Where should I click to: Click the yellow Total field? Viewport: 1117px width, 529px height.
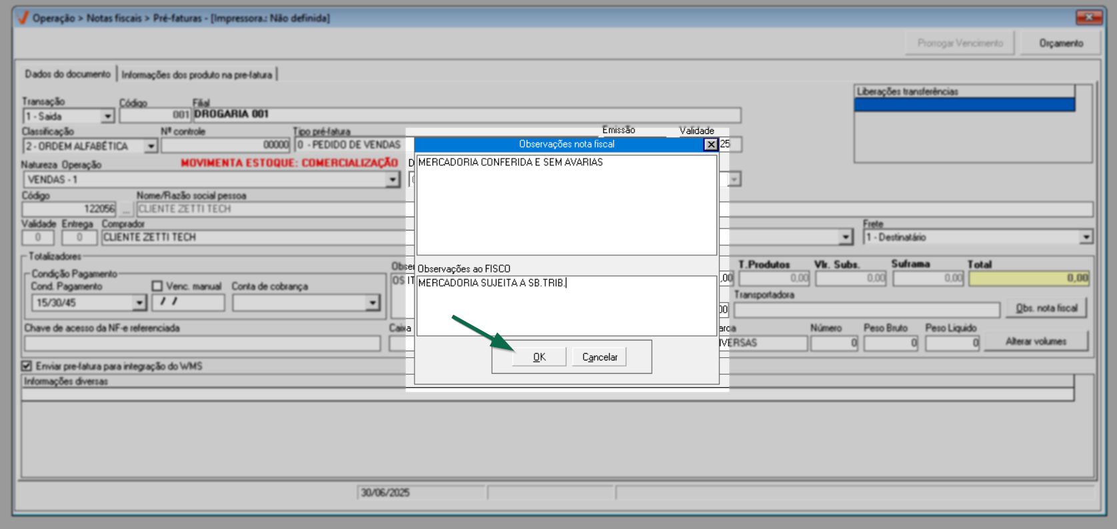click(x=1030, y=278)
